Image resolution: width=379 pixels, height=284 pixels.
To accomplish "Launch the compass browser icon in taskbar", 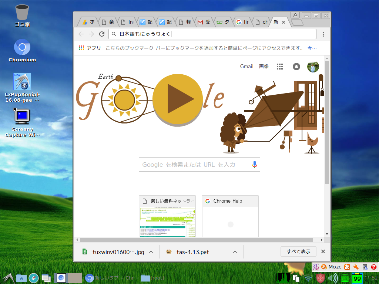I will pyautogui.click(x=34, y=278).
